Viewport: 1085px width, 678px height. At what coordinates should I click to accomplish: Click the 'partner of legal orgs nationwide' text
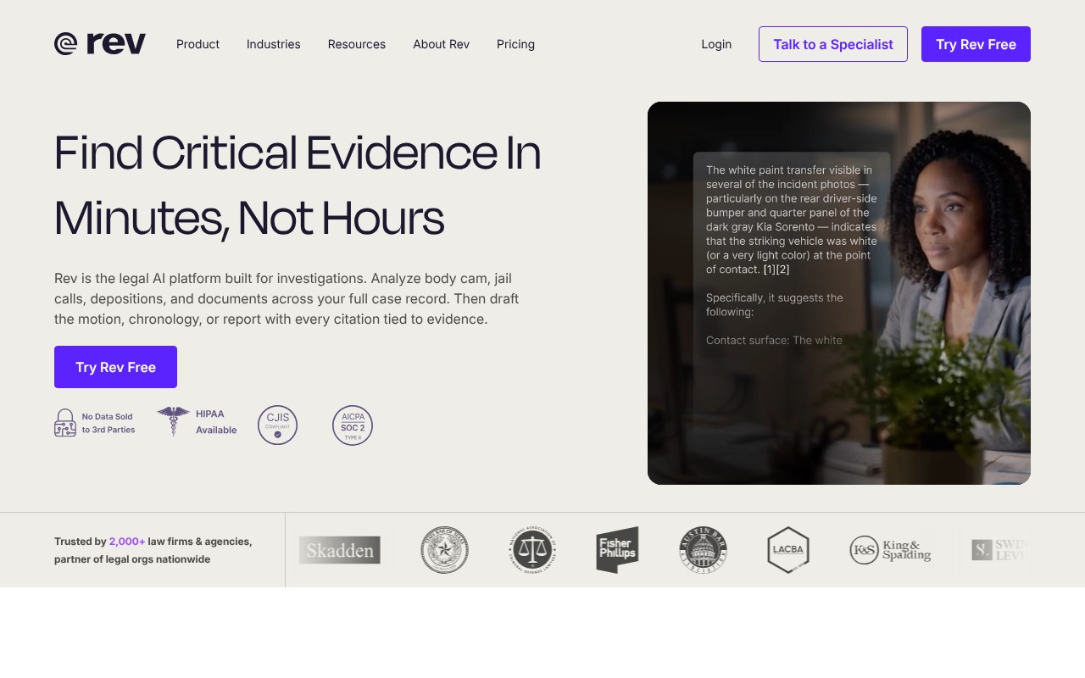[x=132, y=559]
